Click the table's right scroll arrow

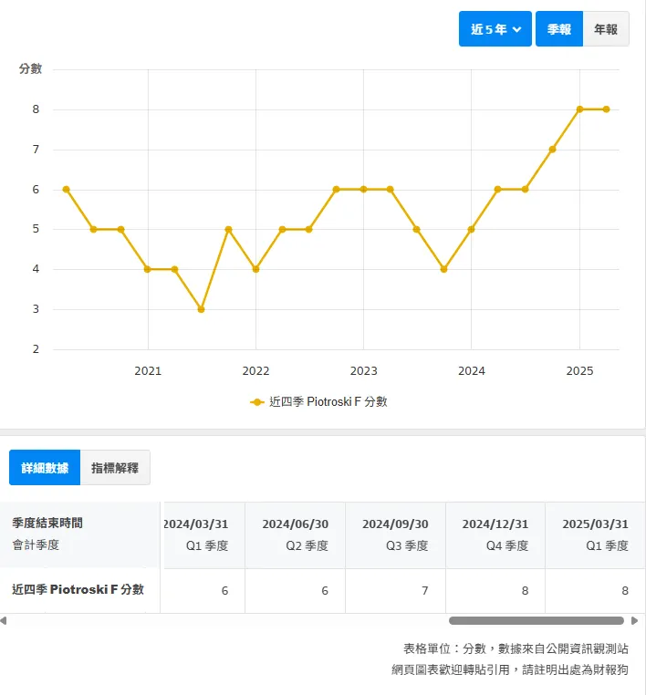pyautogui.click(x=634, y=620)
